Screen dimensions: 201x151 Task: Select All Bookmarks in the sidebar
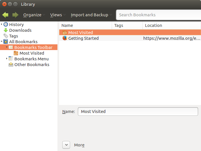pyautogui.click(x=23, y=42)
